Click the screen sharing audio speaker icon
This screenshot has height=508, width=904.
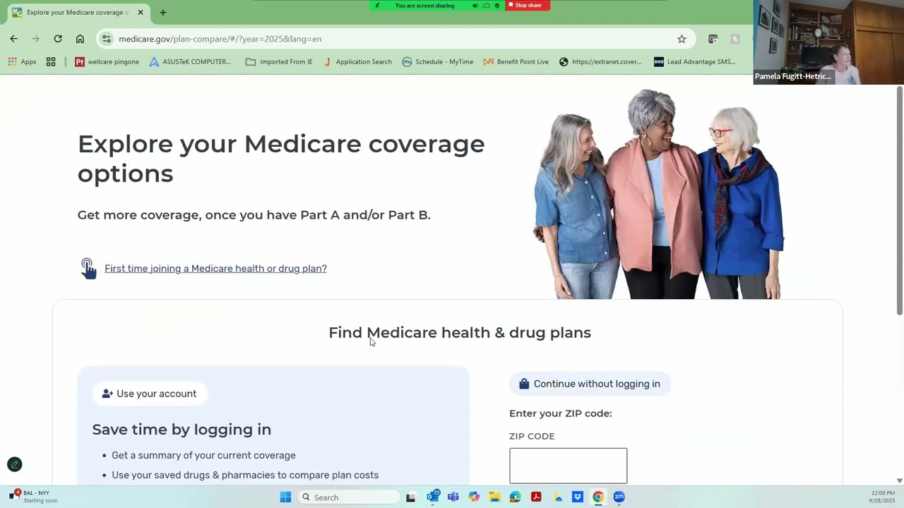[475, 6]
